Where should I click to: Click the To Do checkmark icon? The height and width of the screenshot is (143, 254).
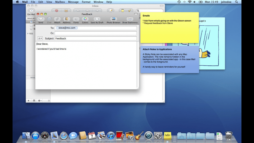click(129, 11)
